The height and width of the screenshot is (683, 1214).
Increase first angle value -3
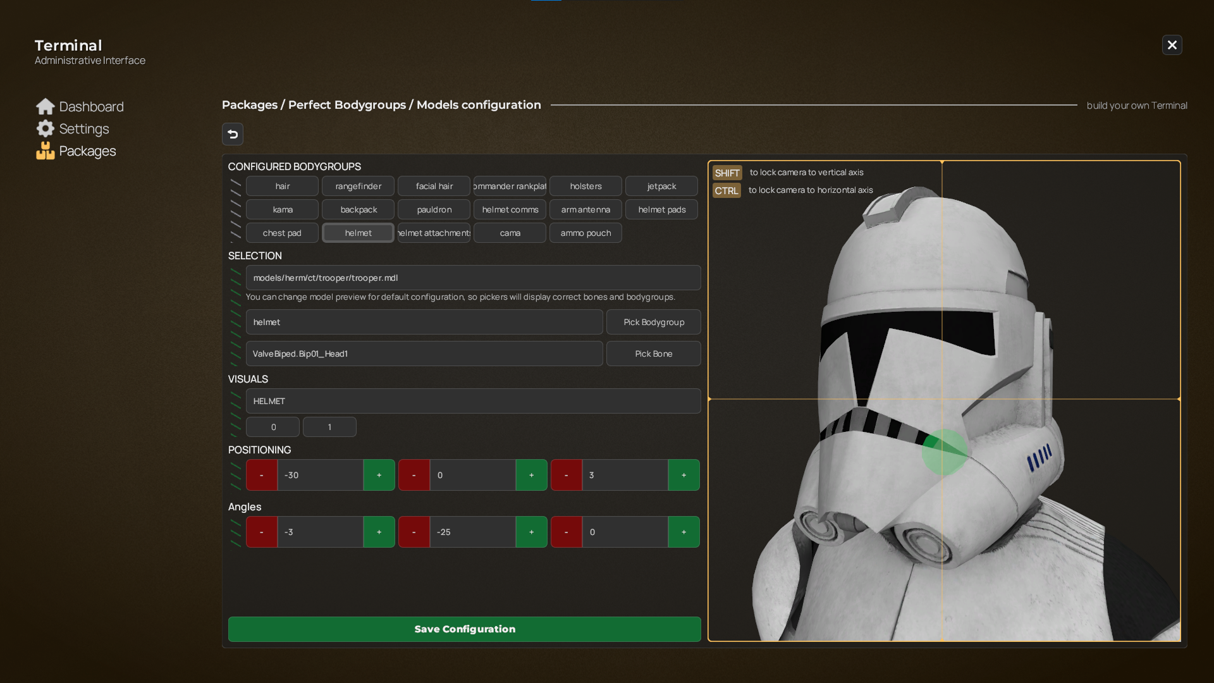(x=379, y=532)
